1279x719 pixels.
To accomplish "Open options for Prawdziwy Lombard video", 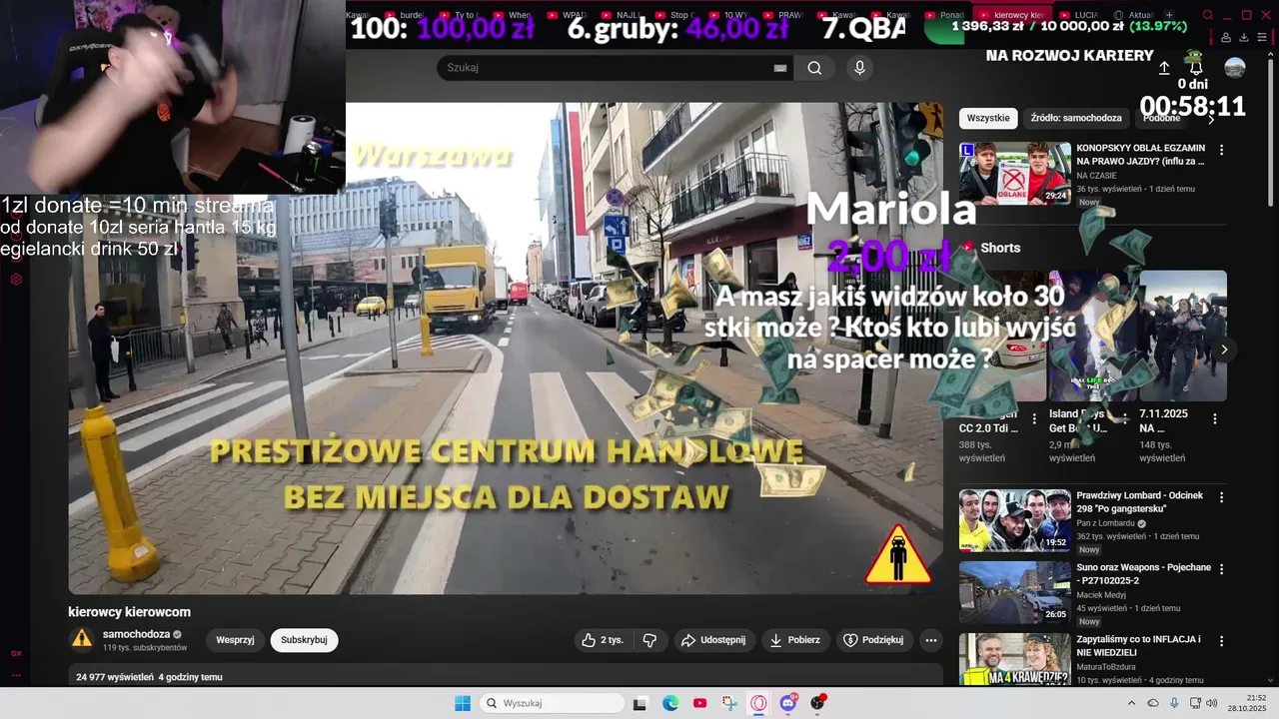I will (1221, 497).
